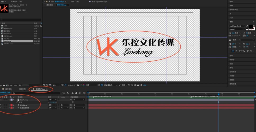
Task: Open the 50% magnification dropdown
Action: coord(56,85)
